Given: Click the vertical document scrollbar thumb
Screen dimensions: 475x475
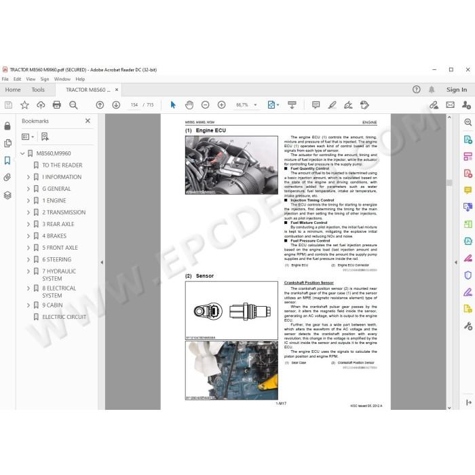Looking at the screenshot, I should click(449, 183).
